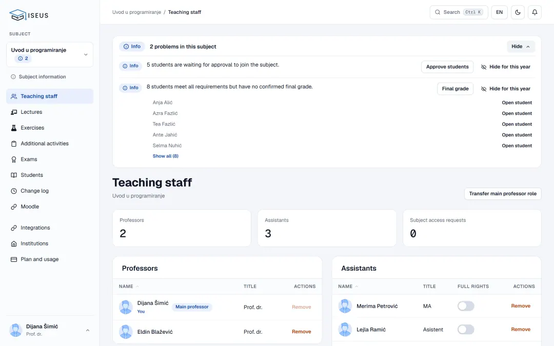
Task: Open Moodle link in sidebar
Action: click(x=50, y=207)
